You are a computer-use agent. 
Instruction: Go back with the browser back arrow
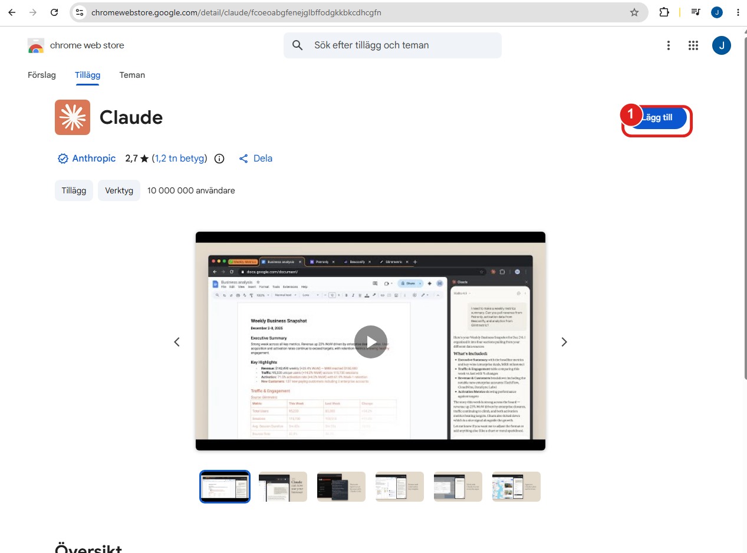click(x=12, y=12)
